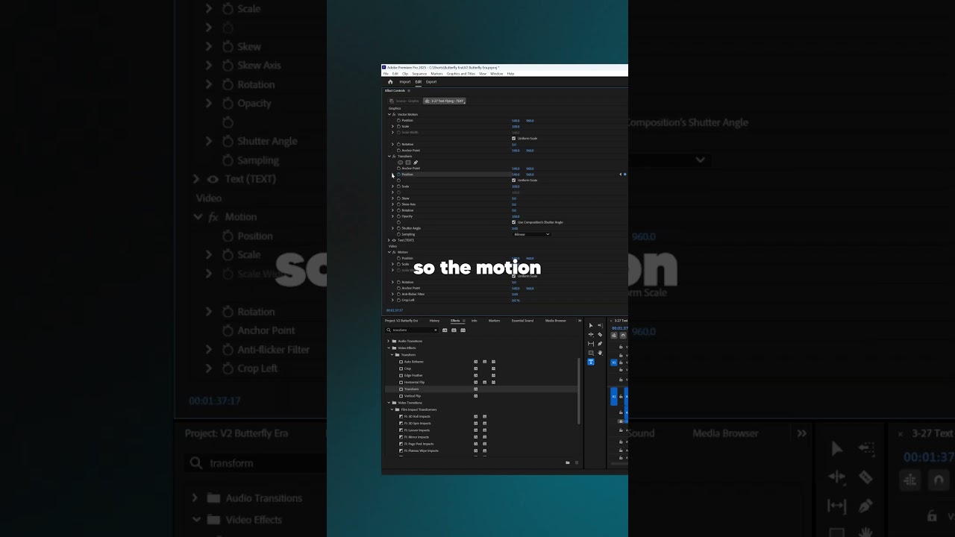
Task: Clear the Effects search field with X
Action: pos(436,330)
